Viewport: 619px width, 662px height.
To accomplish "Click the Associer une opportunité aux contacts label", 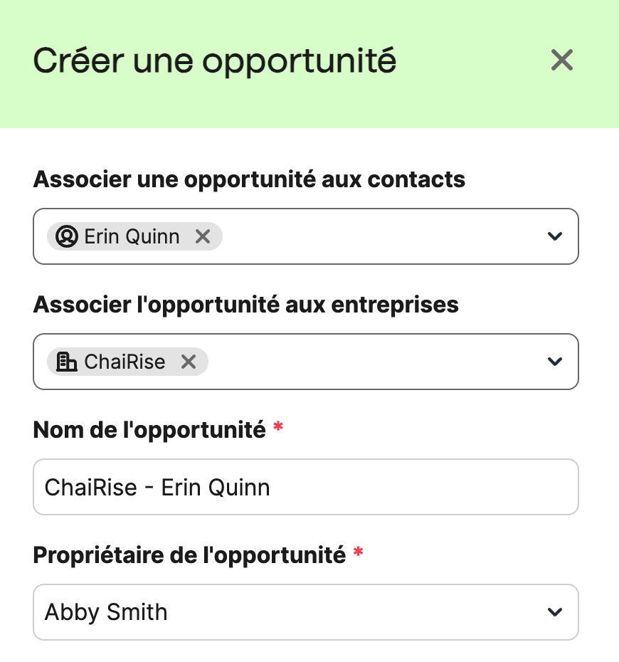I will pyautogui.click(x=248, y=179).
